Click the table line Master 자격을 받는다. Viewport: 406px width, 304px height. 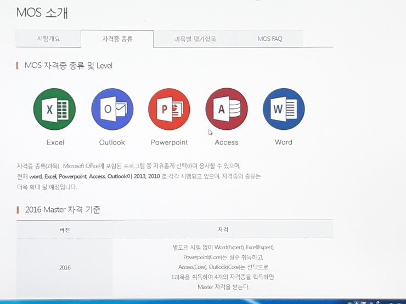223,286
